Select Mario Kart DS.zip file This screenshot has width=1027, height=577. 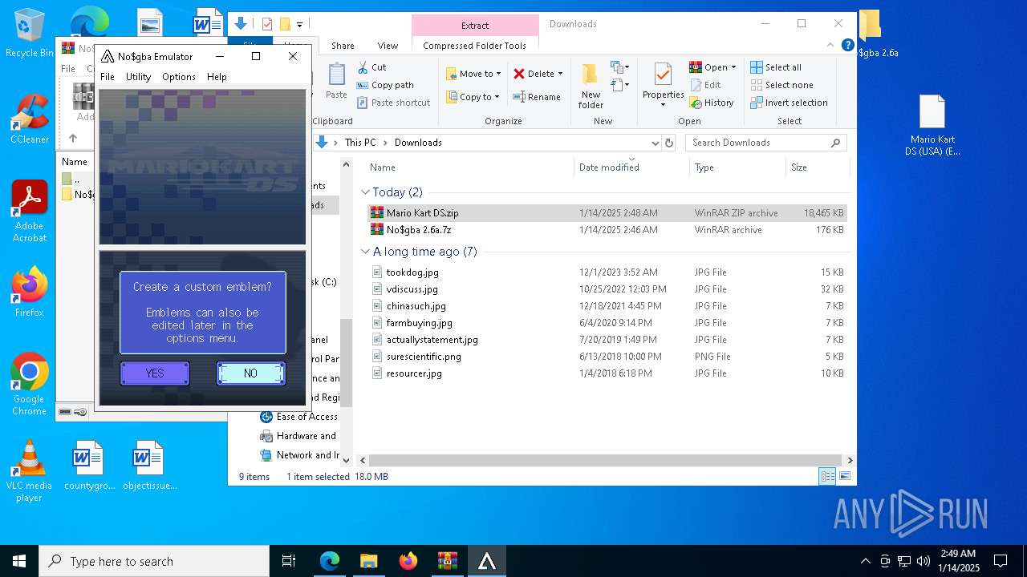(x=607, y=213)
